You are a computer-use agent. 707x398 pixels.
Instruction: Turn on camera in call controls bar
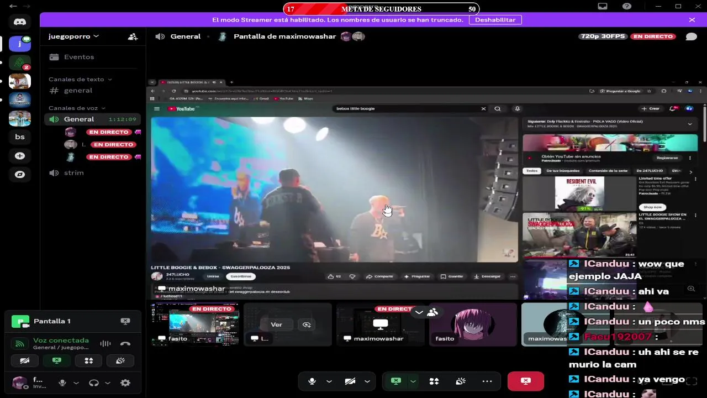click(x=350, y=381)
